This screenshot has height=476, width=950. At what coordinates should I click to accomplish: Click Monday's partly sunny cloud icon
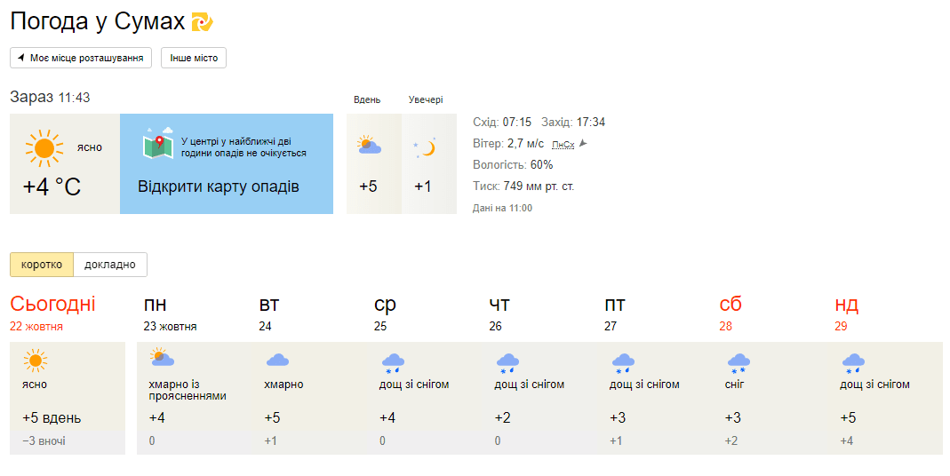tap(162, 357)
